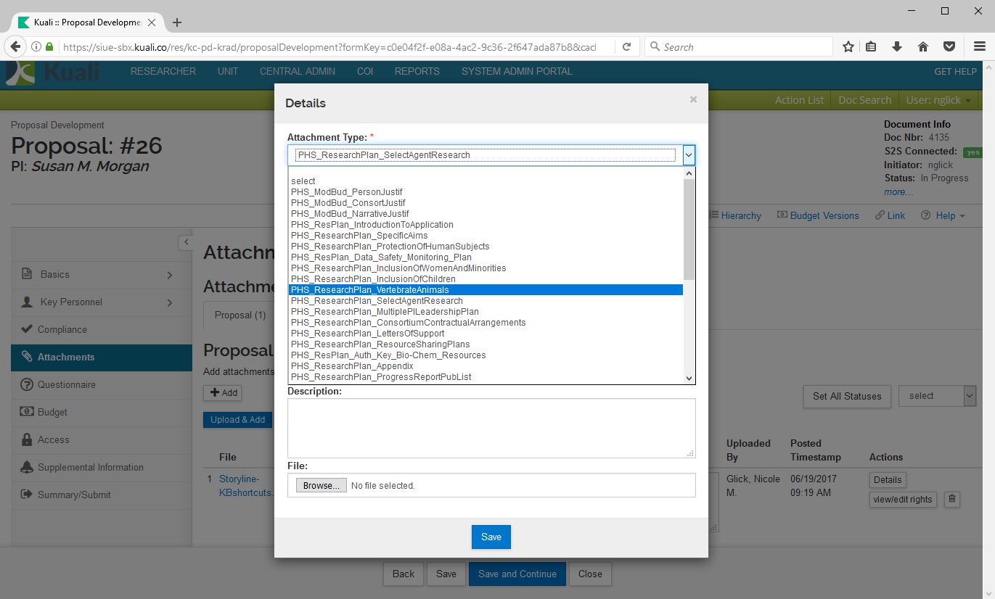Image resolution: width=995 pixels, height=599 pixels.
Task: Click into the Description text area
Action: pos(491,427)
